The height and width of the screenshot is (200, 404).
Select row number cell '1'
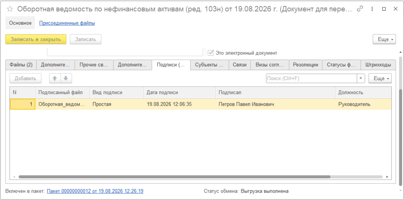[x=22, y=104]
